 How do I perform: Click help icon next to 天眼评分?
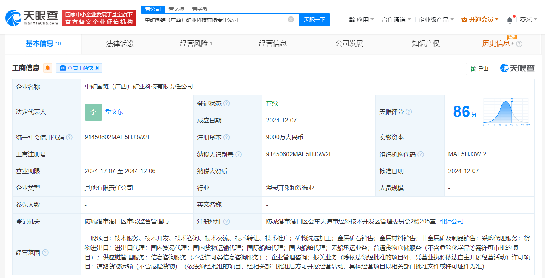409,112
